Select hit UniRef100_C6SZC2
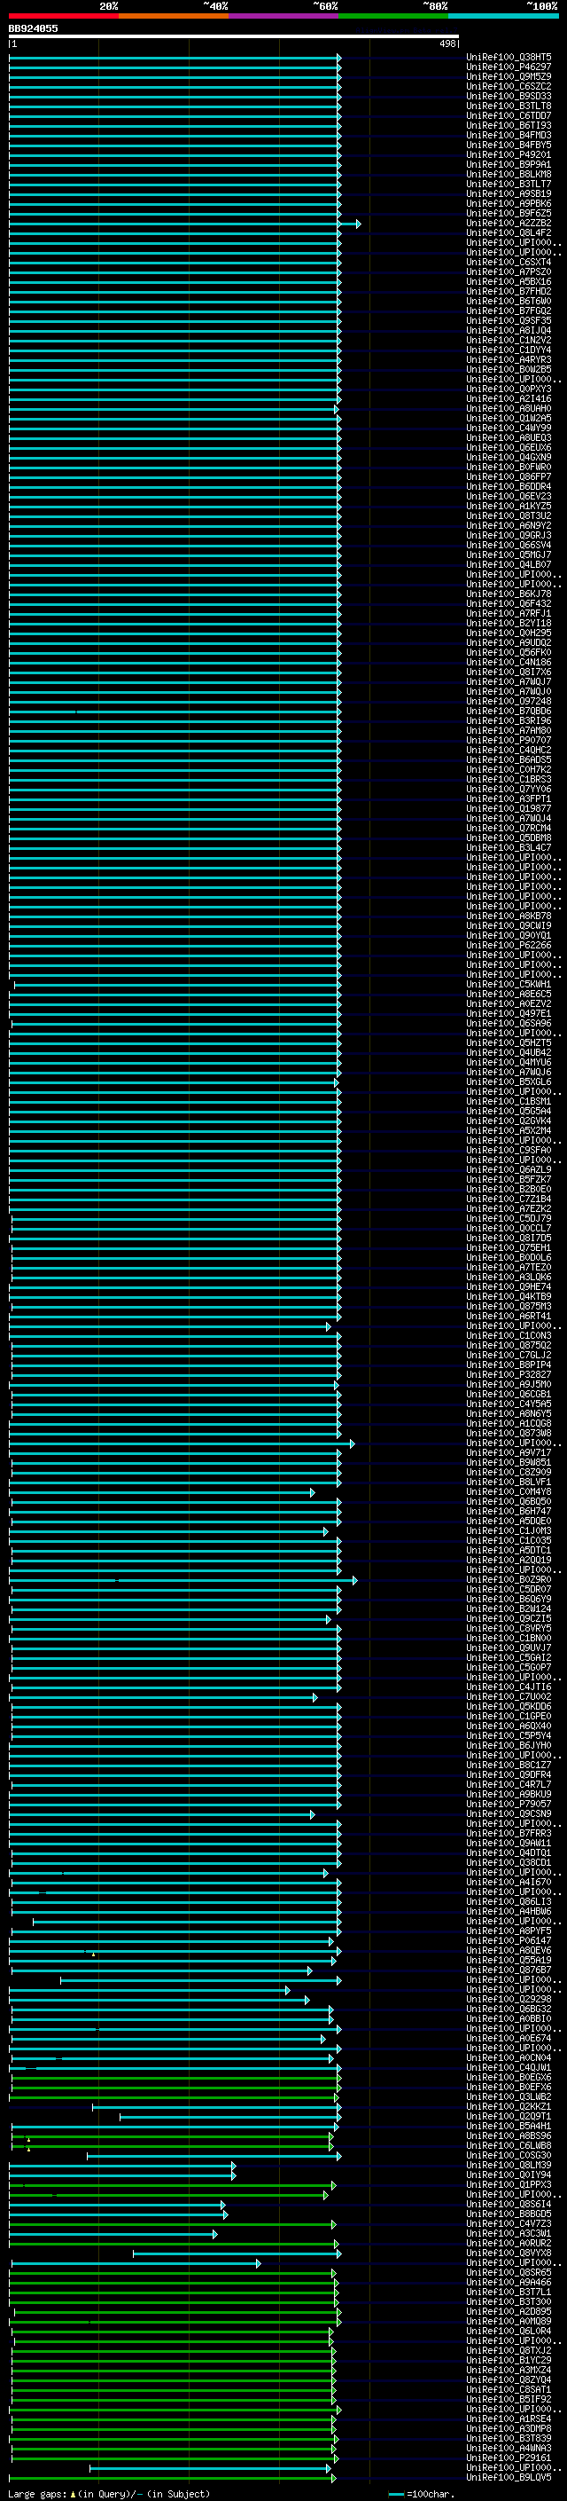Screen dimensions: 567x2501 [x=509, y=86]
